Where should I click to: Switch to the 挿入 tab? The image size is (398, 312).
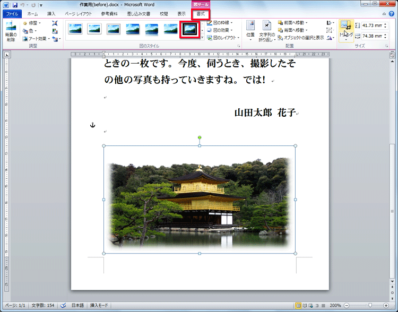pyautogui.click(x=51, y=14)
